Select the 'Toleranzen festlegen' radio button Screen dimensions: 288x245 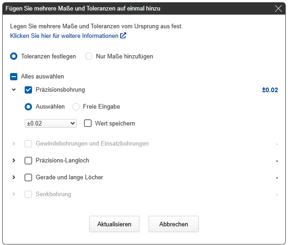pos(14,56)
